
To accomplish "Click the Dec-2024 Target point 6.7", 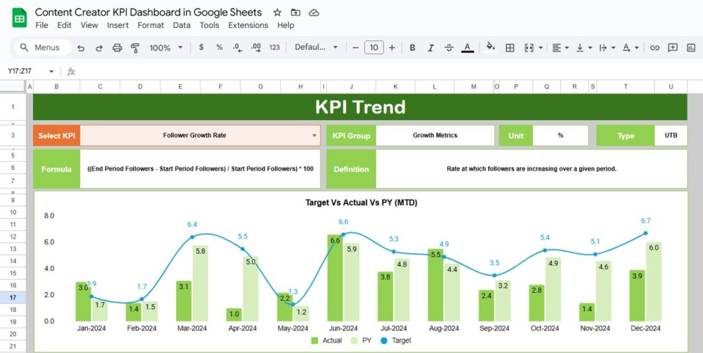I will (645, 233).
